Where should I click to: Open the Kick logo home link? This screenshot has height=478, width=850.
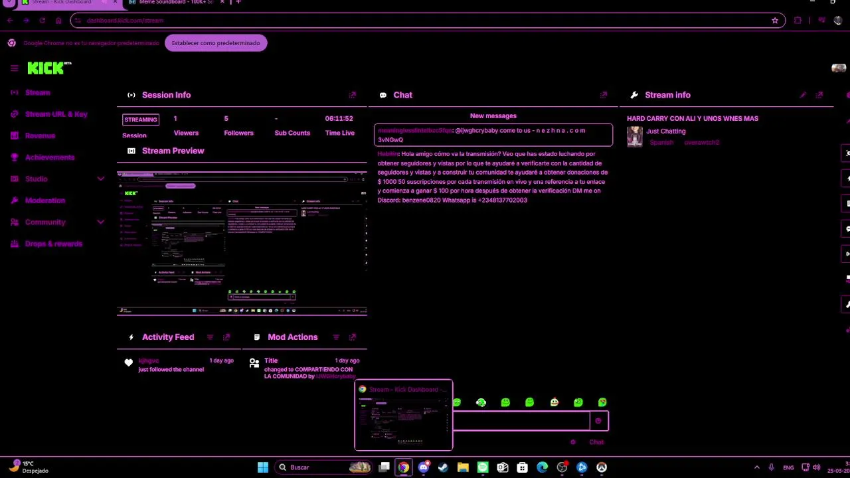coord(49,68)
